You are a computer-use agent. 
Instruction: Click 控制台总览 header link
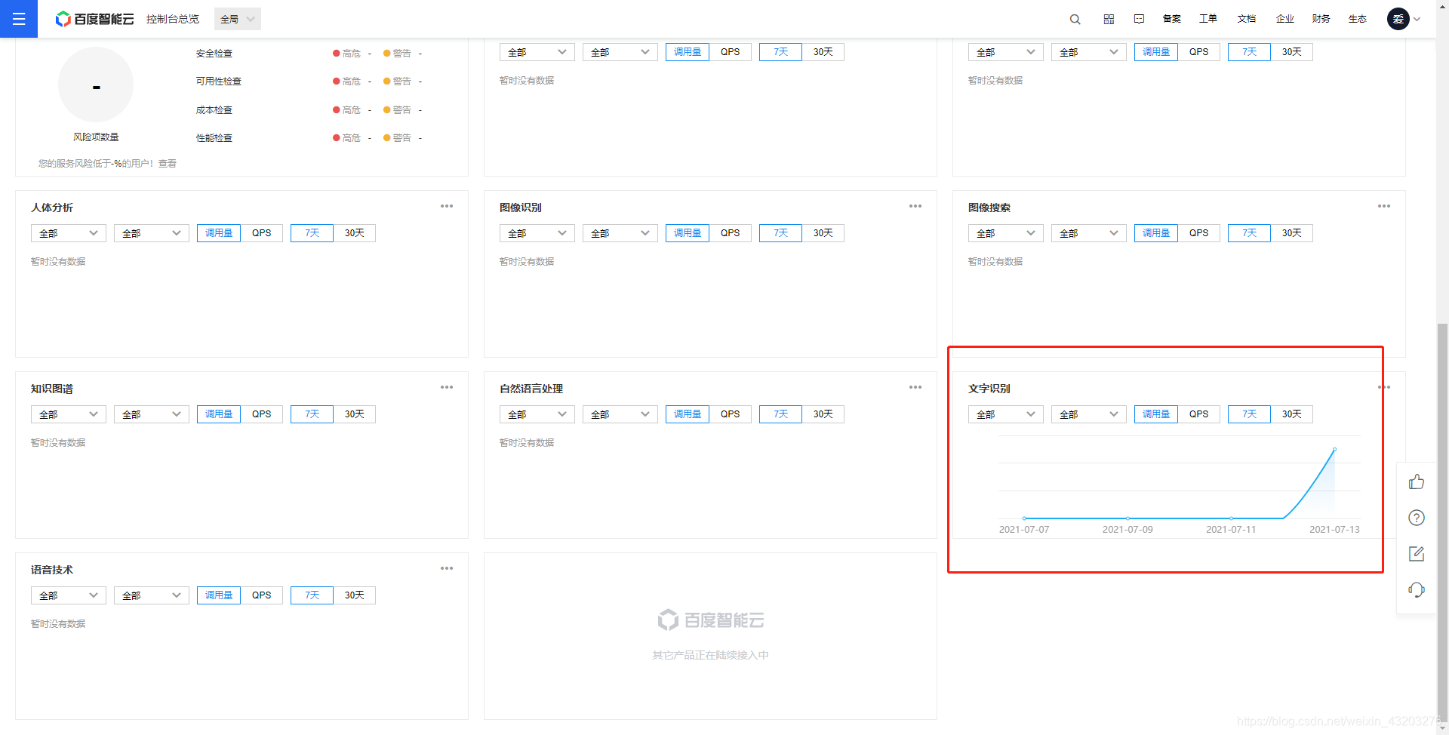point(173,19)
